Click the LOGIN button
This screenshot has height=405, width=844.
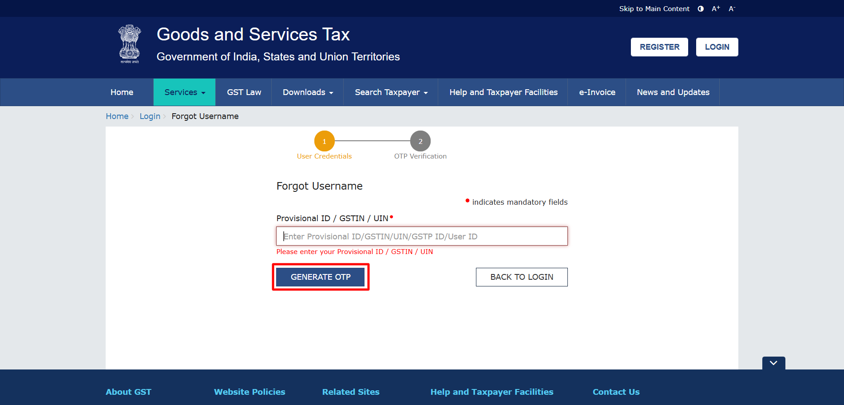(717, 47)
